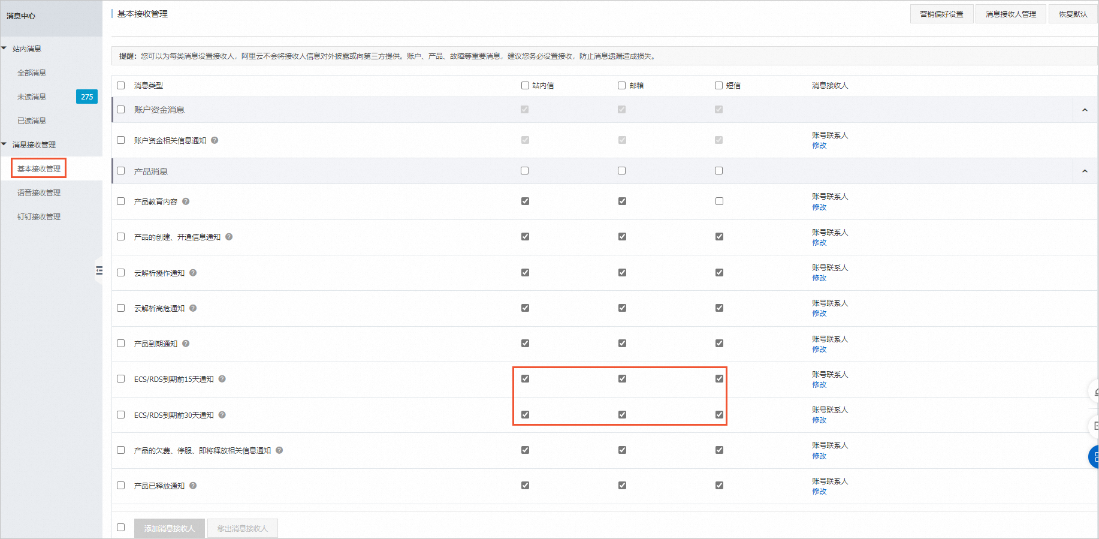Select the 产品消息 group row checkbox
This screenshot has height=539, width=1099.
pyautogui.click(x=121, y=171)
